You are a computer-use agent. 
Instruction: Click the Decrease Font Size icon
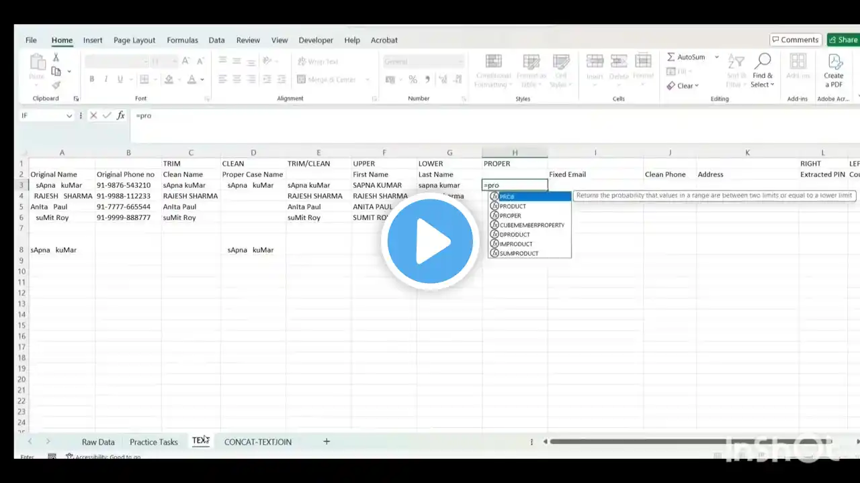click(200, 61)
